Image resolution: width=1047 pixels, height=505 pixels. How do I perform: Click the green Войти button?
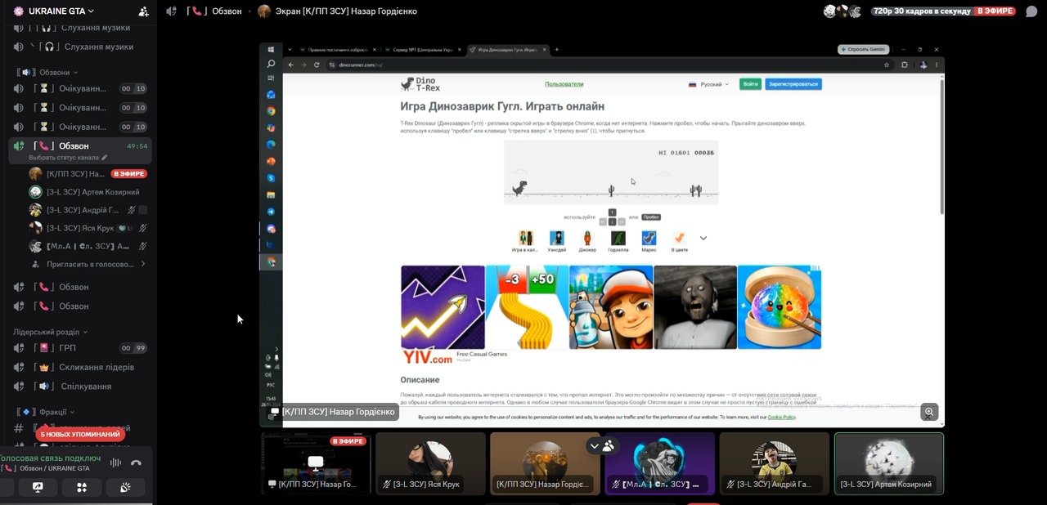point(750,84)
